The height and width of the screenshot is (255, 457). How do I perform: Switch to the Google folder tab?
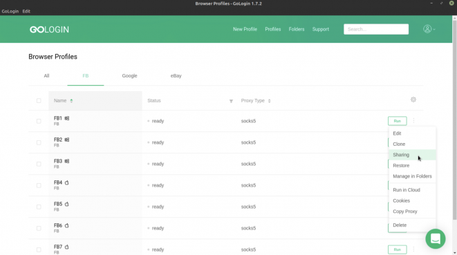point(129,76)
